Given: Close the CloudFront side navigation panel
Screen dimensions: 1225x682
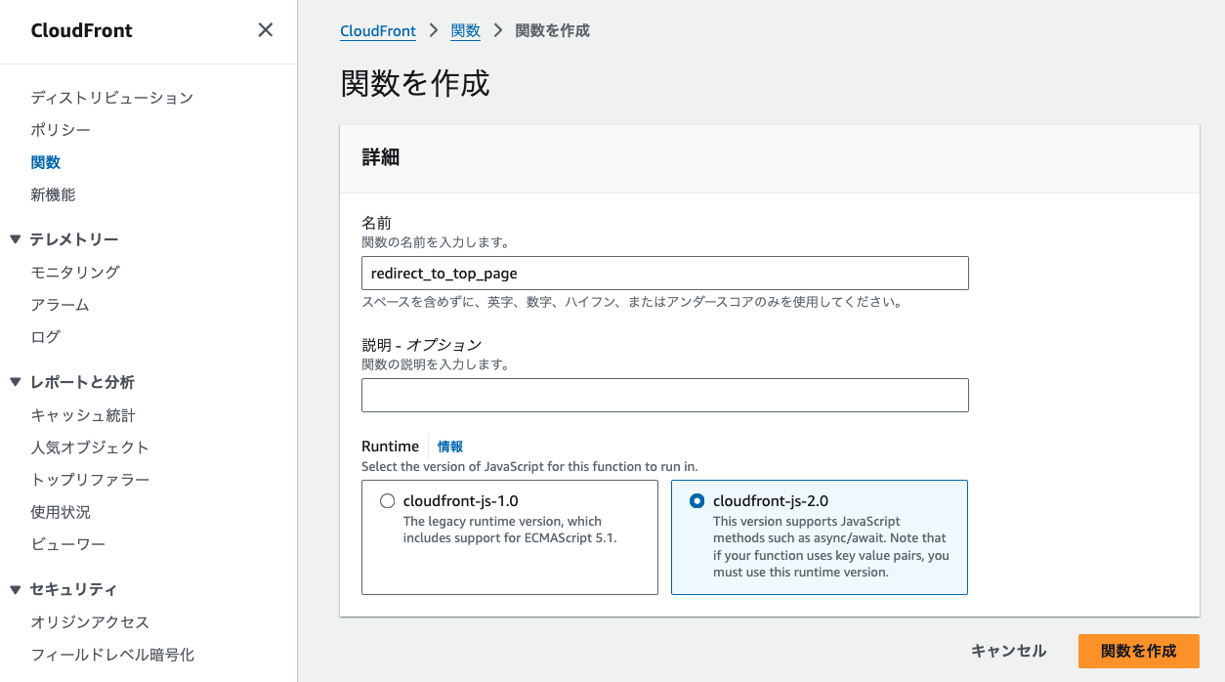Looking at the screenshot, I should (x=265, y=30).
